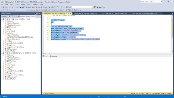Select DBA_Primary database under IPHONE11\SQL2019
The image size is (174, 98).
tap(12, 61)
